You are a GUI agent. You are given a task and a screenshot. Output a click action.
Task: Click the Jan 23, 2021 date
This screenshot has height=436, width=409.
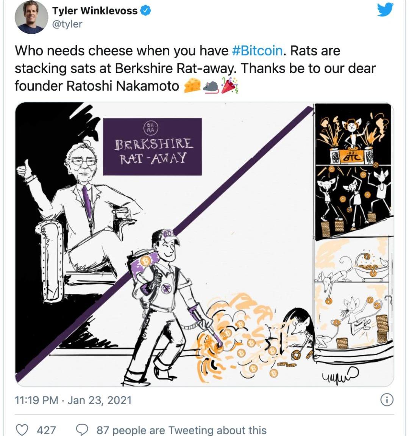coord(99,400)
